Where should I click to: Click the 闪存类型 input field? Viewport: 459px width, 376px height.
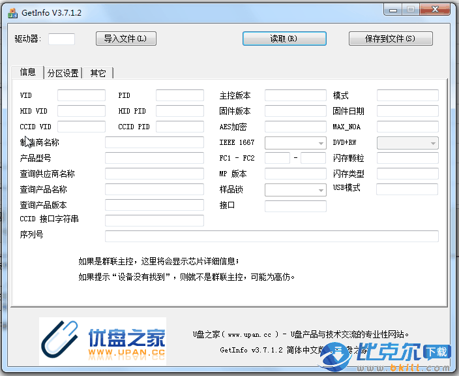click(407, 174)
